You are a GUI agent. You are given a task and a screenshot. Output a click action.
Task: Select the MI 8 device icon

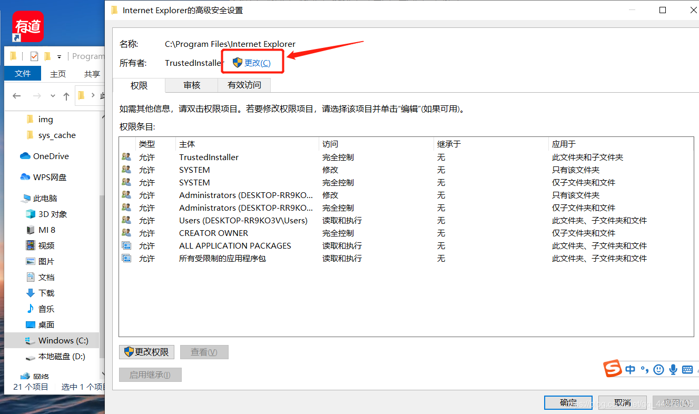(31, 230)
